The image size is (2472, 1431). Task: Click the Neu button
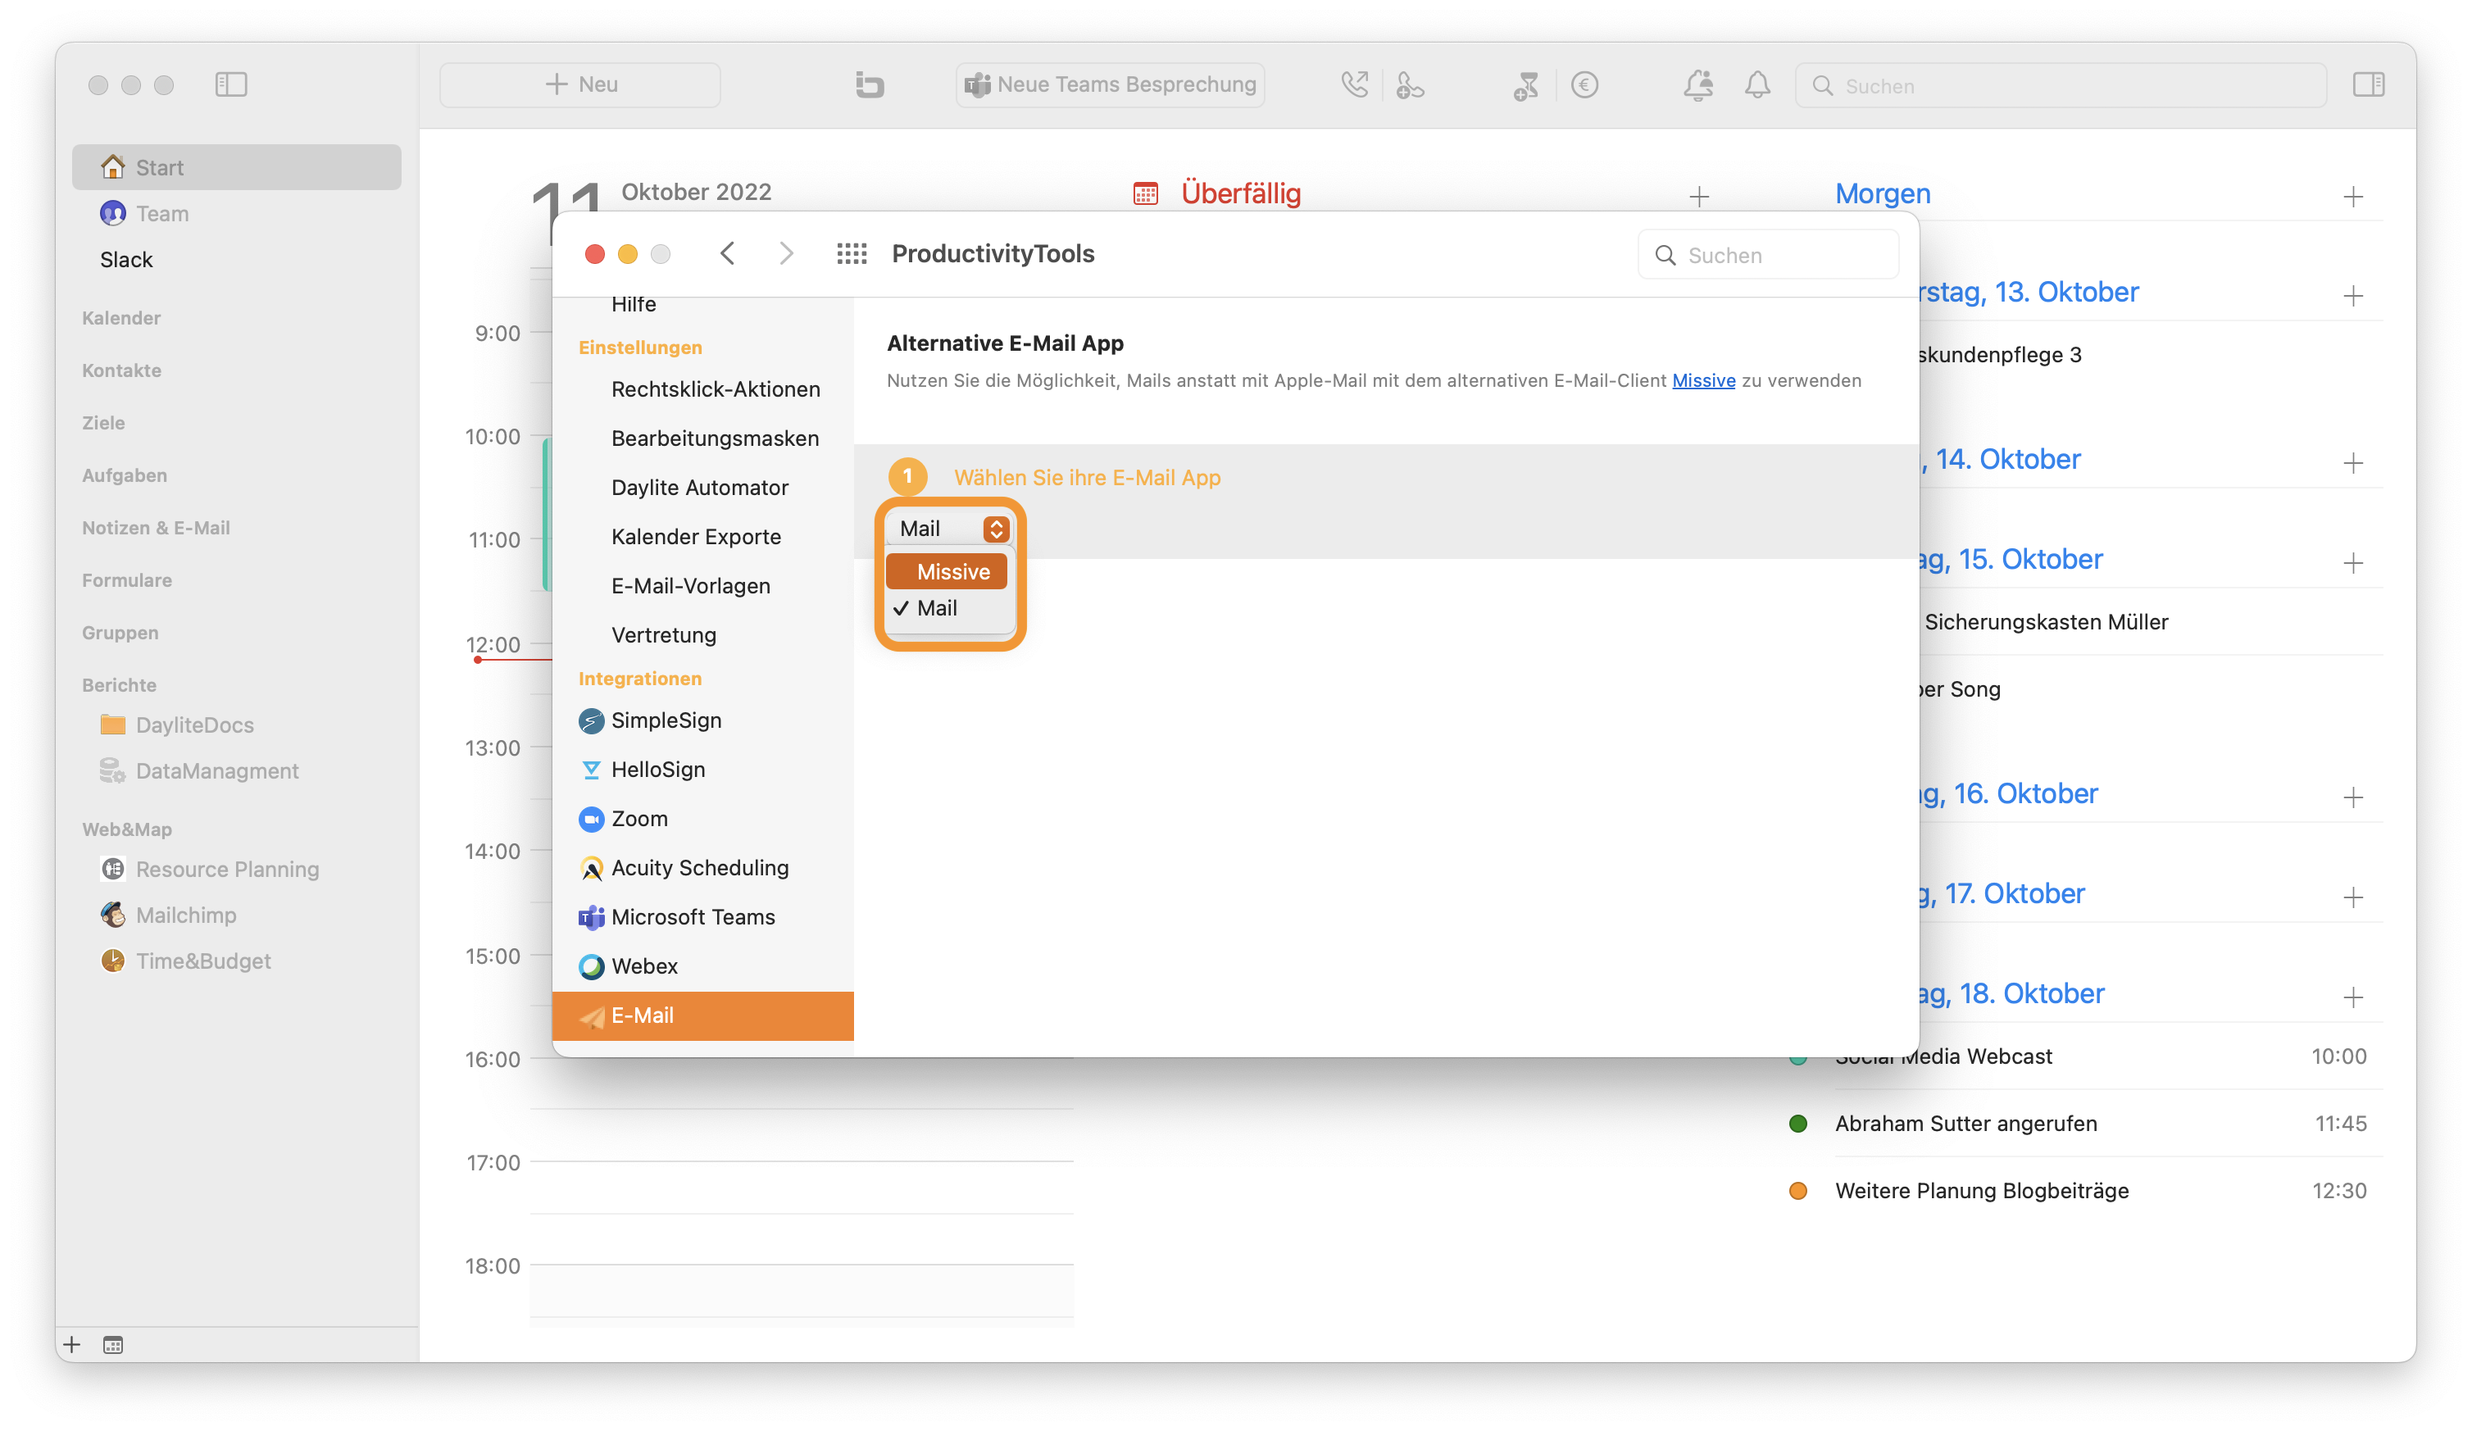pos(579,84)
